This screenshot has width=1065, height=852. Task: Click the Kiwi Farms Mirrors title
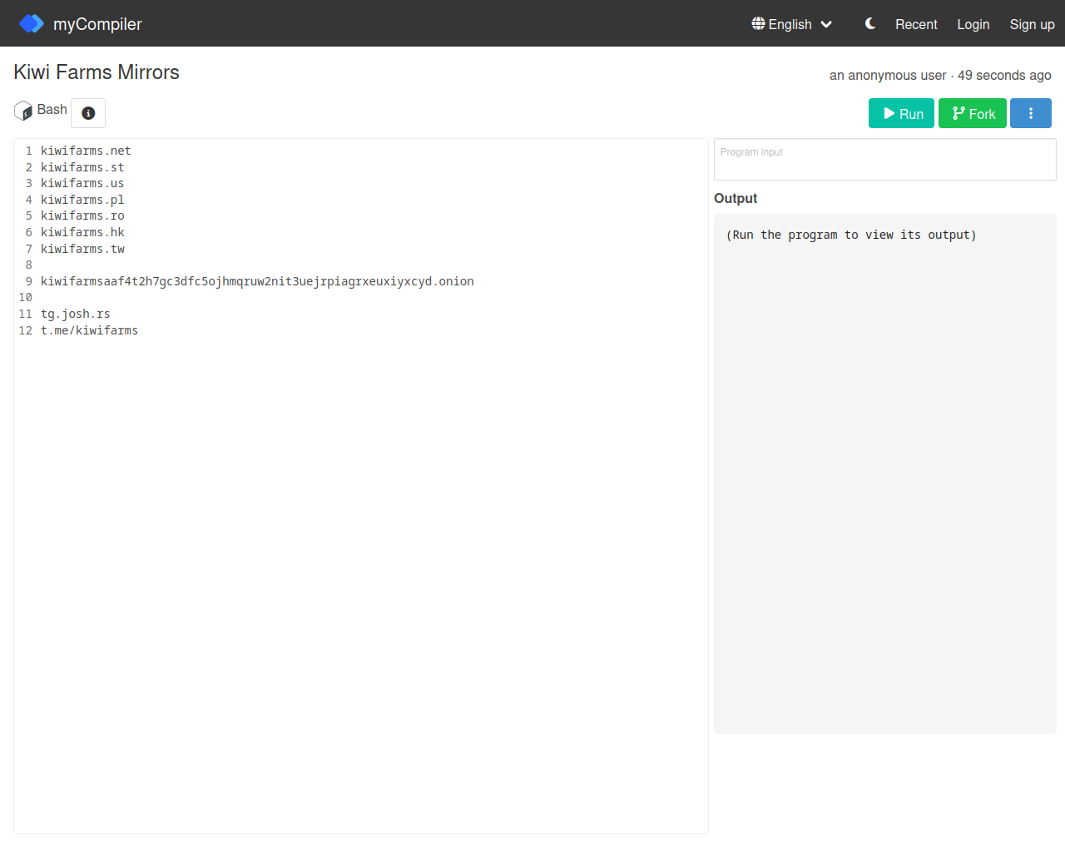click(97, 72)
